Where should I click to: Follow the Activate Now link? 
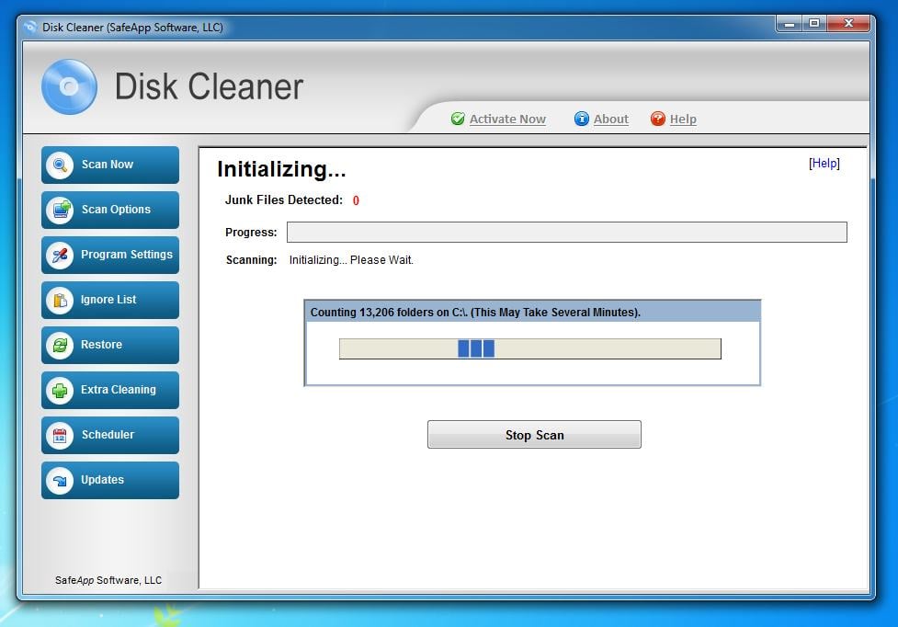click(507, 120)
